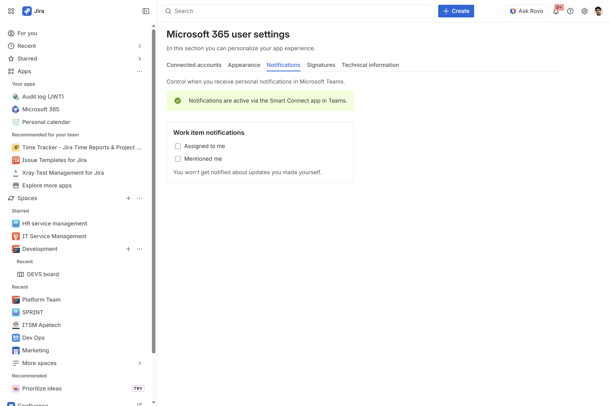The width and height of the screenshot is (610, 406).
Task: Click the Dev Ops space icon
Action: (16, 338)
